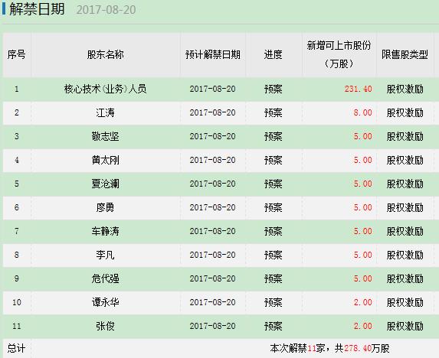The height and width of the screenshot is (358, 439).
Task: Select shareholder 核心技术(业务)人员
Action: 105,89
